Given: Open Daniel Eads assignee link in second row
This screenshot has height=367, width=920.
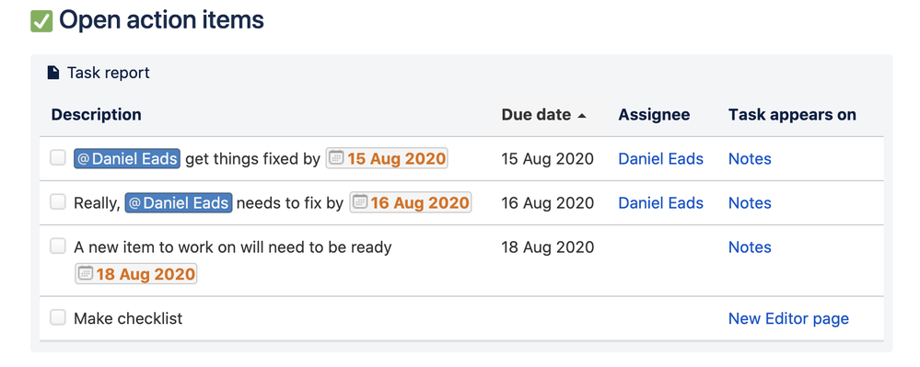Looking at the screenshot, I should coord(660,203).
